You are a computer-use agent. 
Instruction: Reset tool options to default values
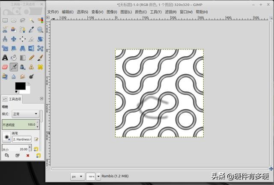pyautogui.click(x=39, y=156)
